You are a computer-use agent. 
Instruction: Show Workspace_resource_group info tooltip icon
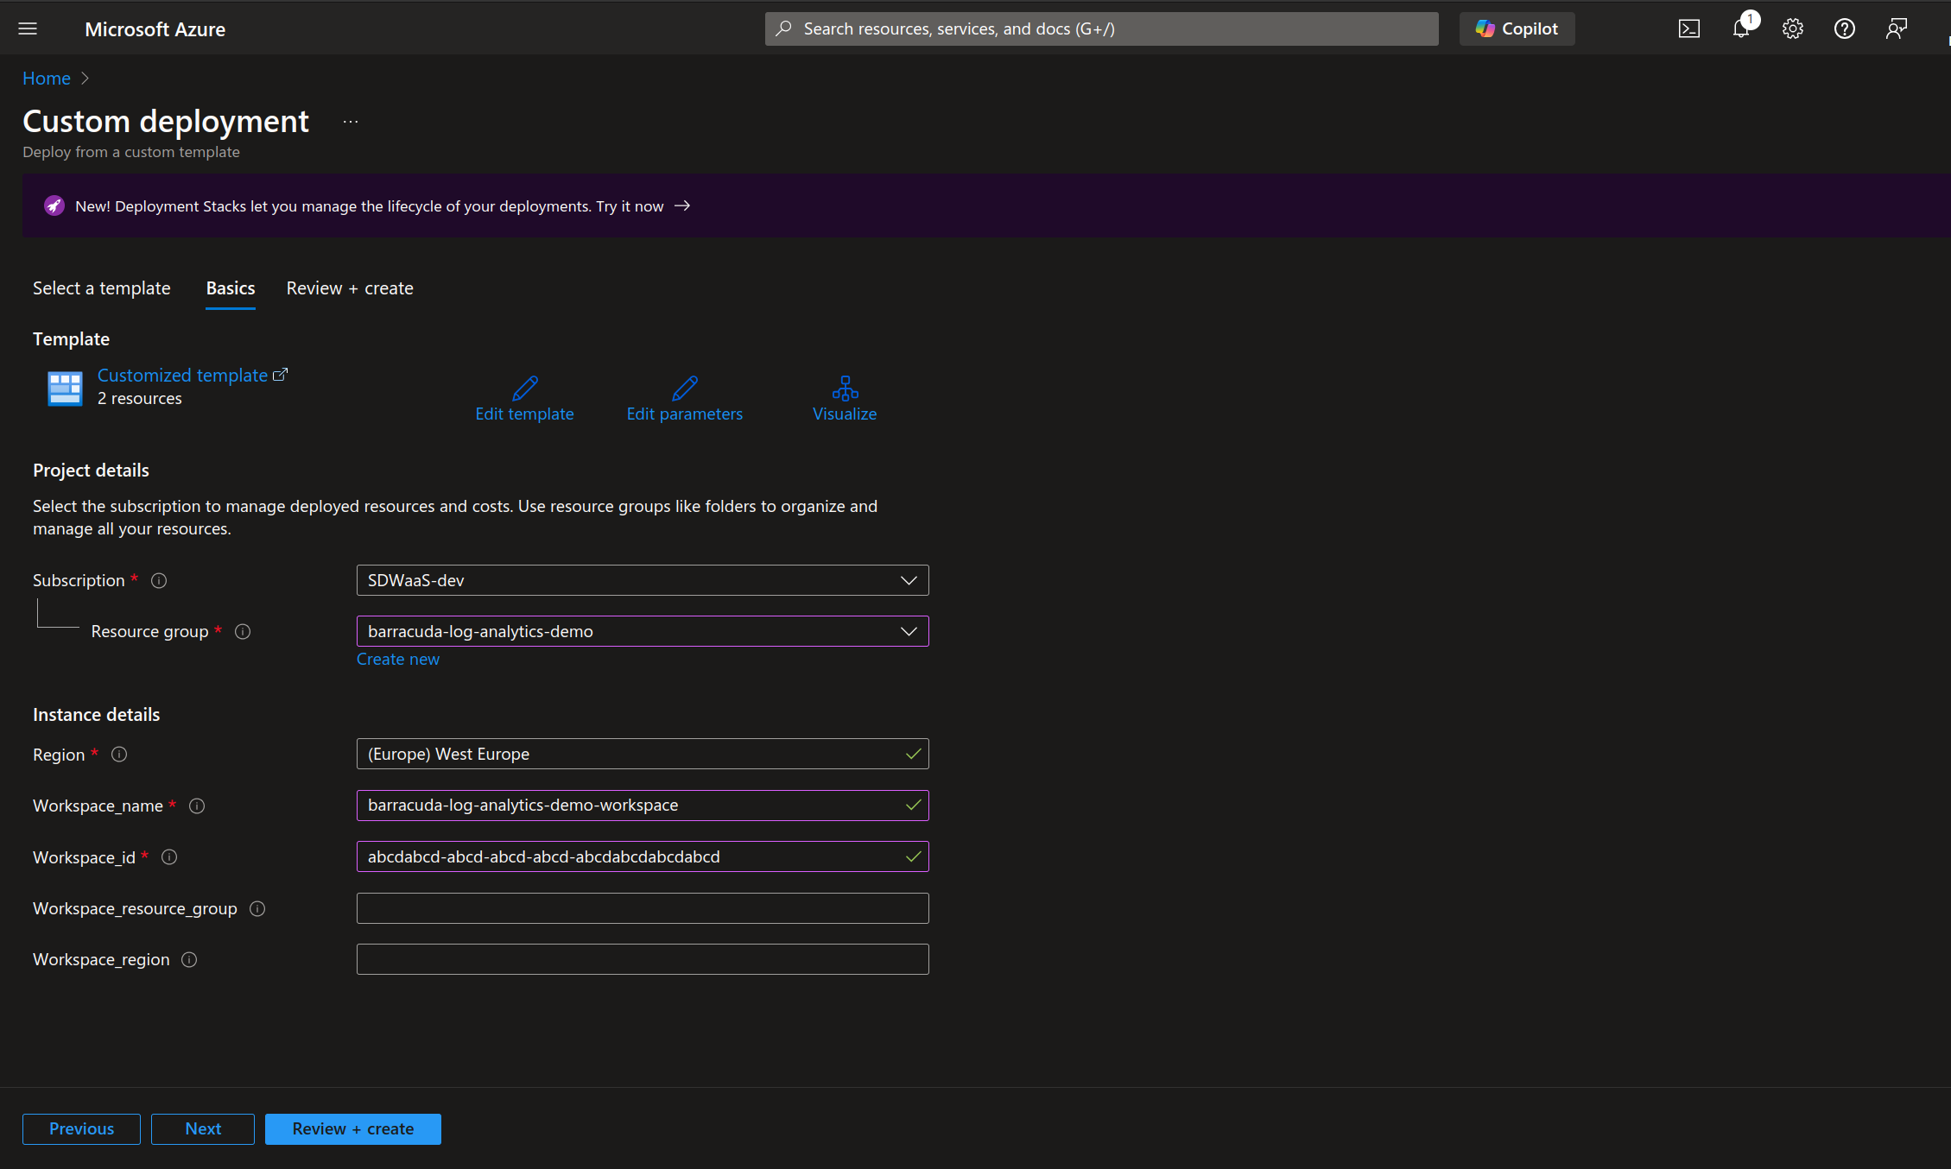(257, 908)
